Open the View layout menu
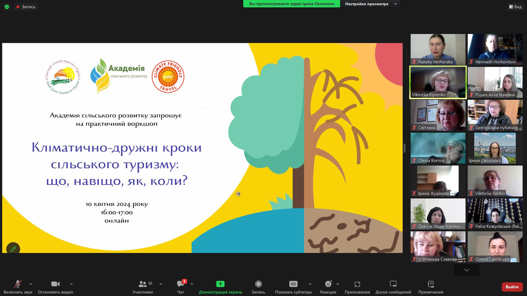The image size is (527, 296). 515,7
